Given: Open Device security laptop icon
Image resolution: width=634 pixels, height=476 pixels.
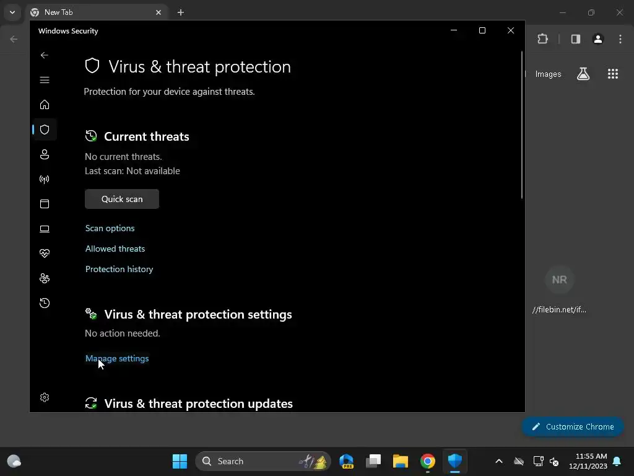Looking at the screenshot, I should 45,229.
